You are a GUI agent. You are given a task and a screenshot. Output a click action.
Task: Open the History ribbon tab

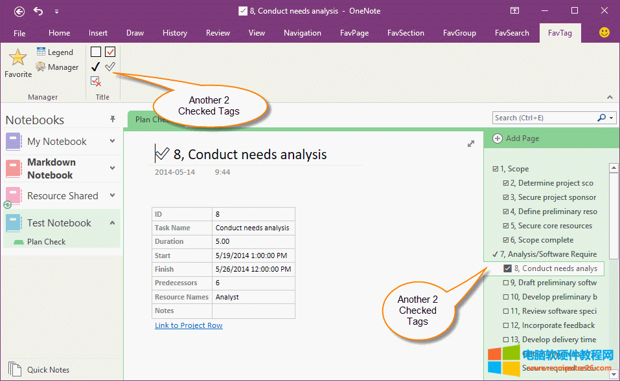(174, 33)
